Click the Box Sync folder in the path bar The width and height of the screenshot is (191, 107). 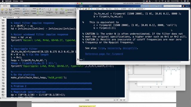(109, 9)
